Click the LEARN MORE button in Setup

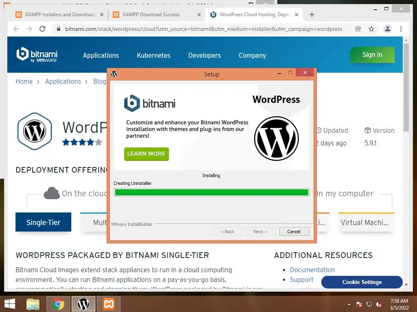point(147,154)
